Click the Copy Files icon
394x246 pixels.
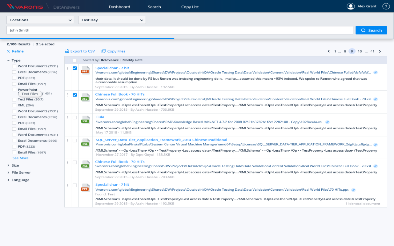104,51
